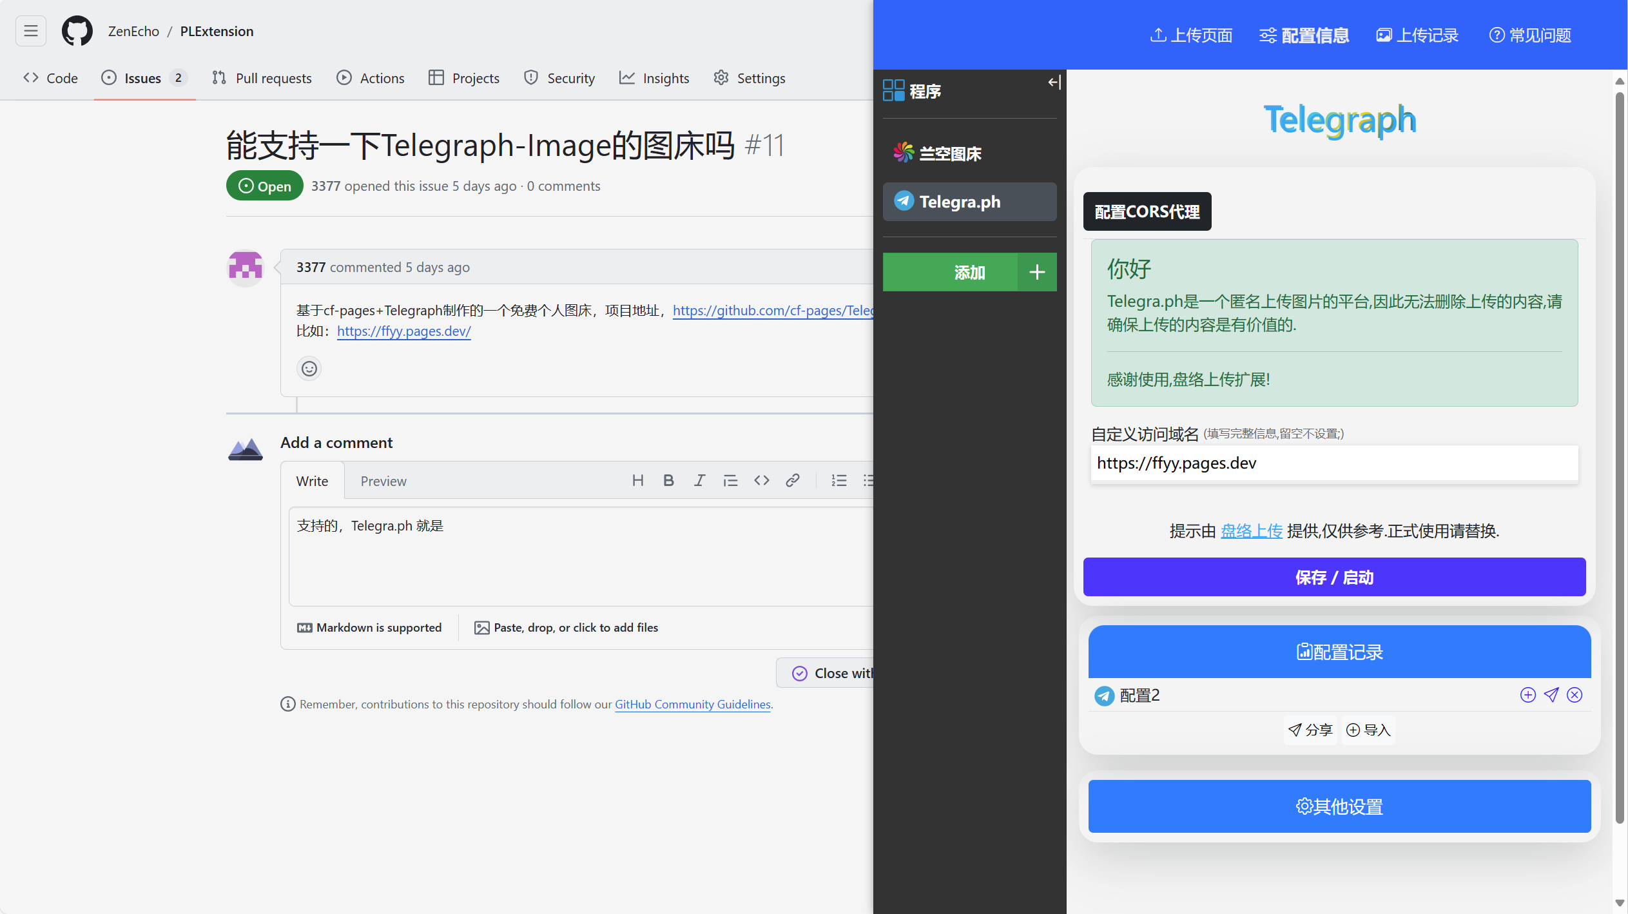The height and width of the screenshot is (914, 1628).
Task: Open the GitHub hamburger navigation menu
Action: (x=31, y=31)
